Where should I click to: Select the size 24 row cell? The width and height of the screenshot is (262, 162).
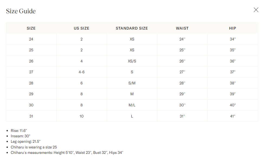[x=31, y=39]
